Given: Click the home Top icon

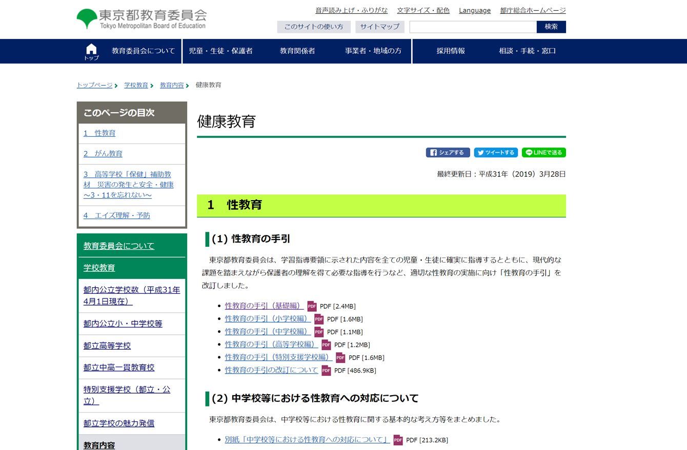Looking at the screenshot, I should 91,51.
